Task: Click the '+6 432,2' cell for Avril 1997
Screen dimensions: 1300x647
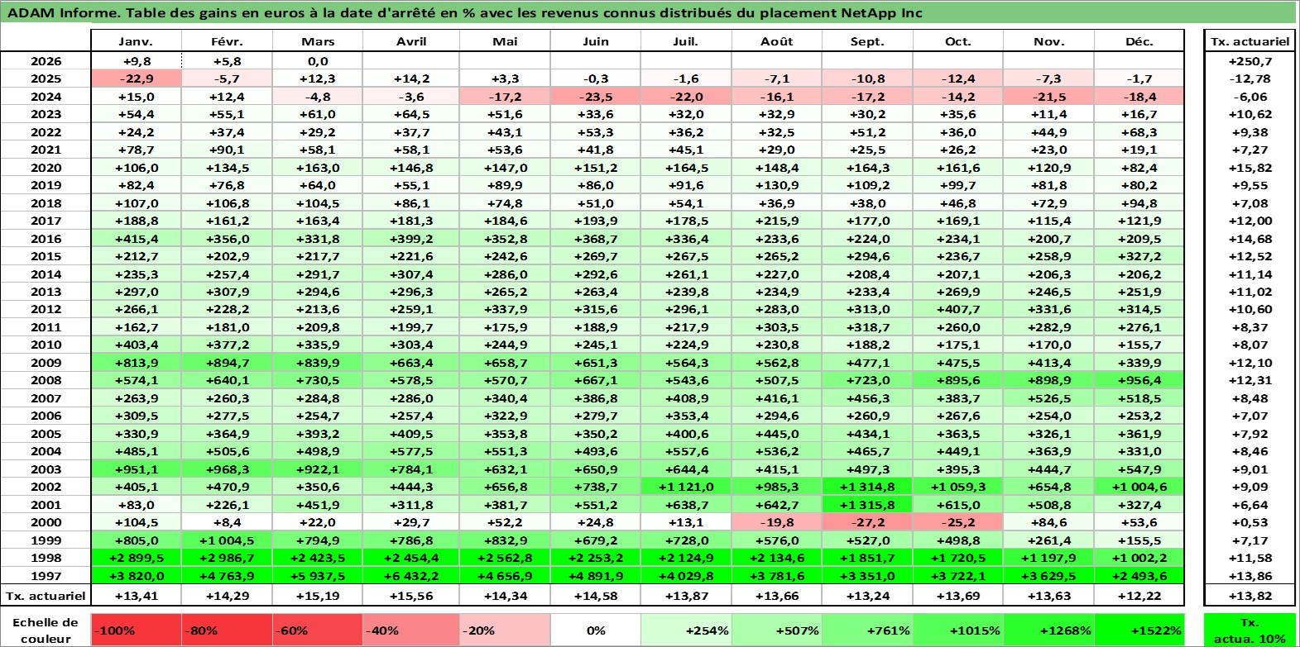Action: 411,576
